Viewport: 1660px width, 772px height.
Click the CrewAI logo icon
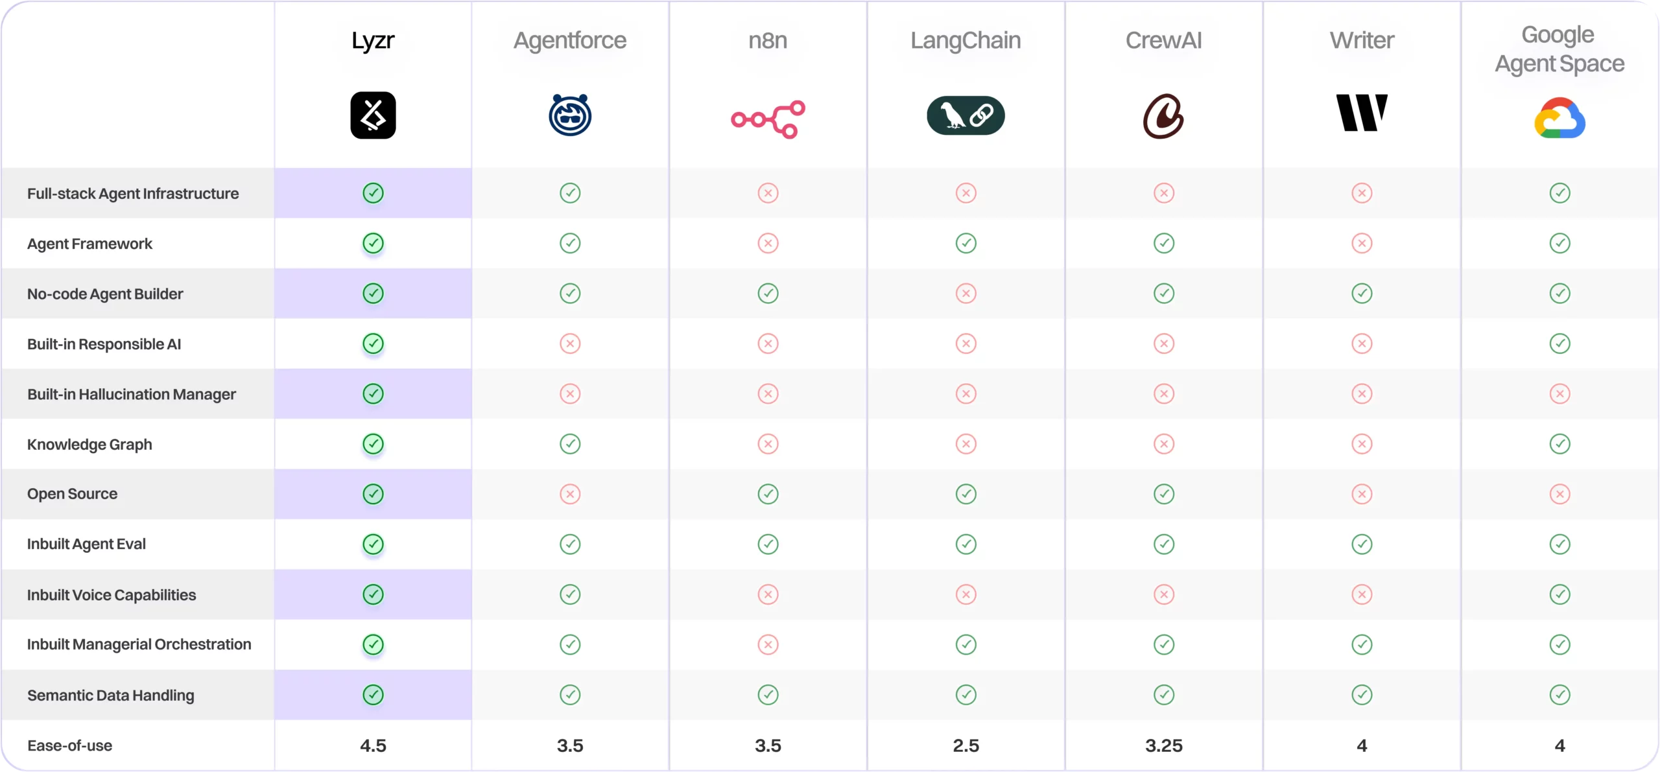coord(1163,116)
